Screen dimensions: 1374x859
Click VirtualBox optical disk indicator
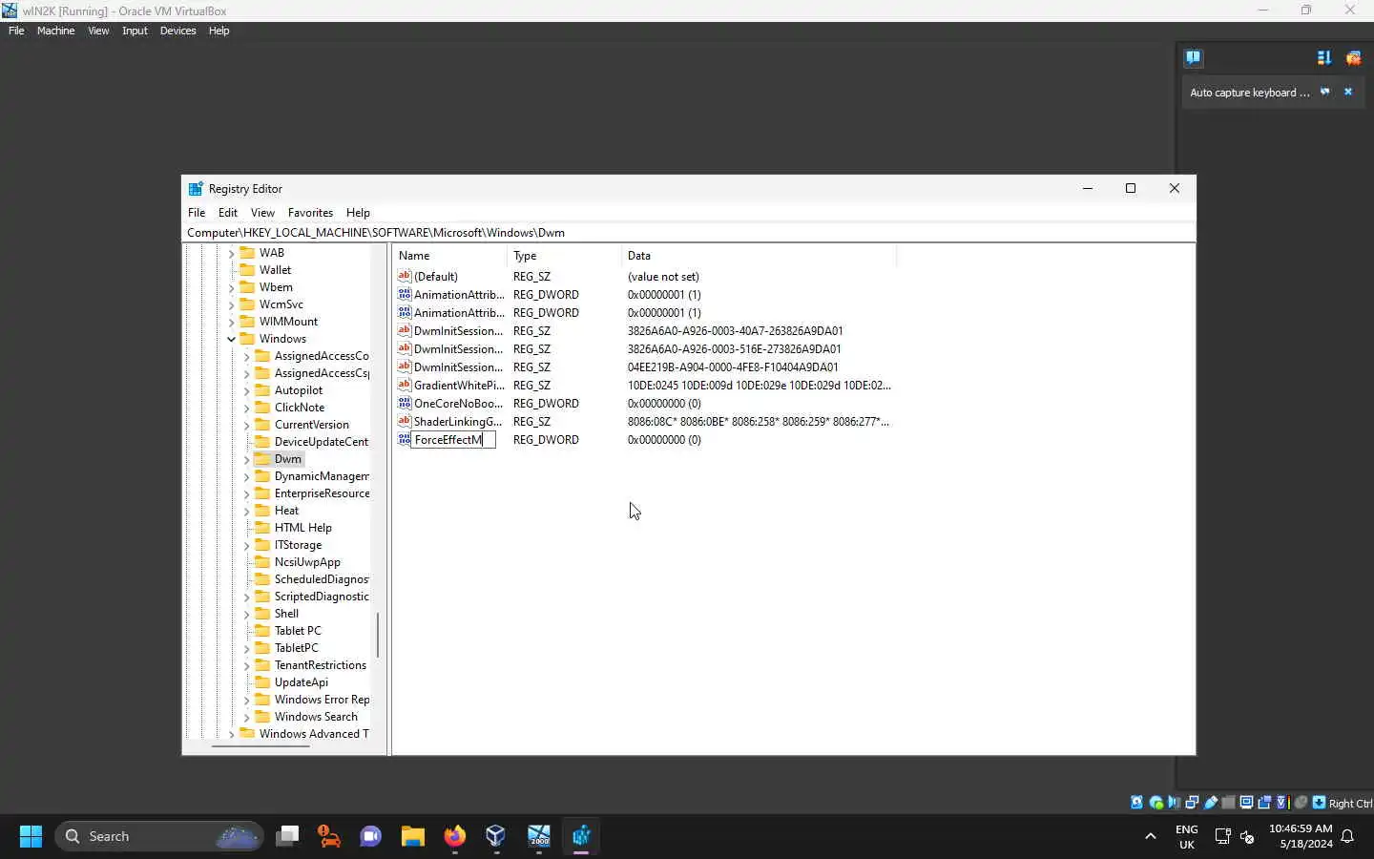[x=1155, y=803]
